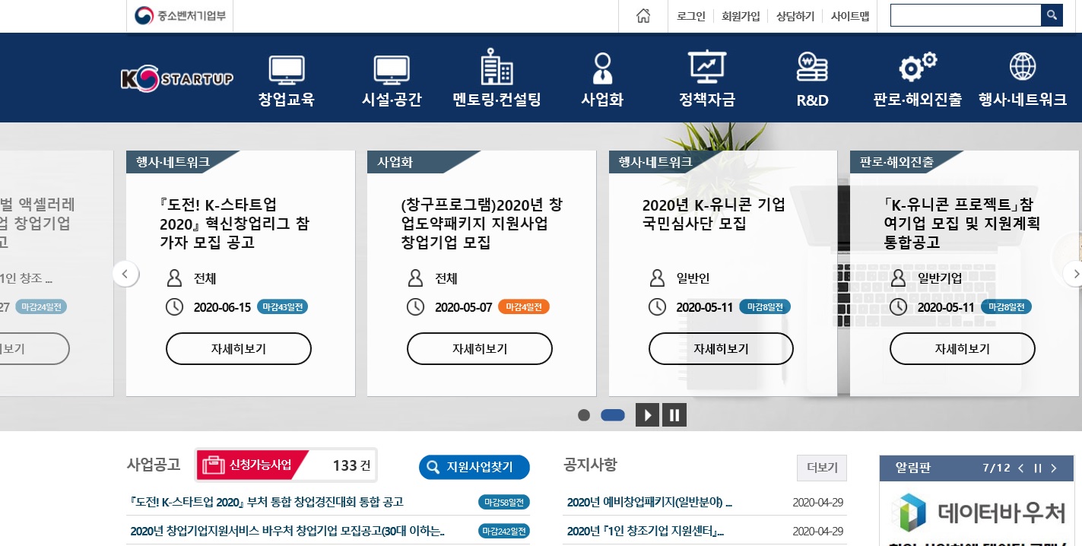Click the 신청가능사업 133건 button
Image resolution: width=1082 pixels, height=546 pixels.
pyautogui.click(x=286, y=465)
